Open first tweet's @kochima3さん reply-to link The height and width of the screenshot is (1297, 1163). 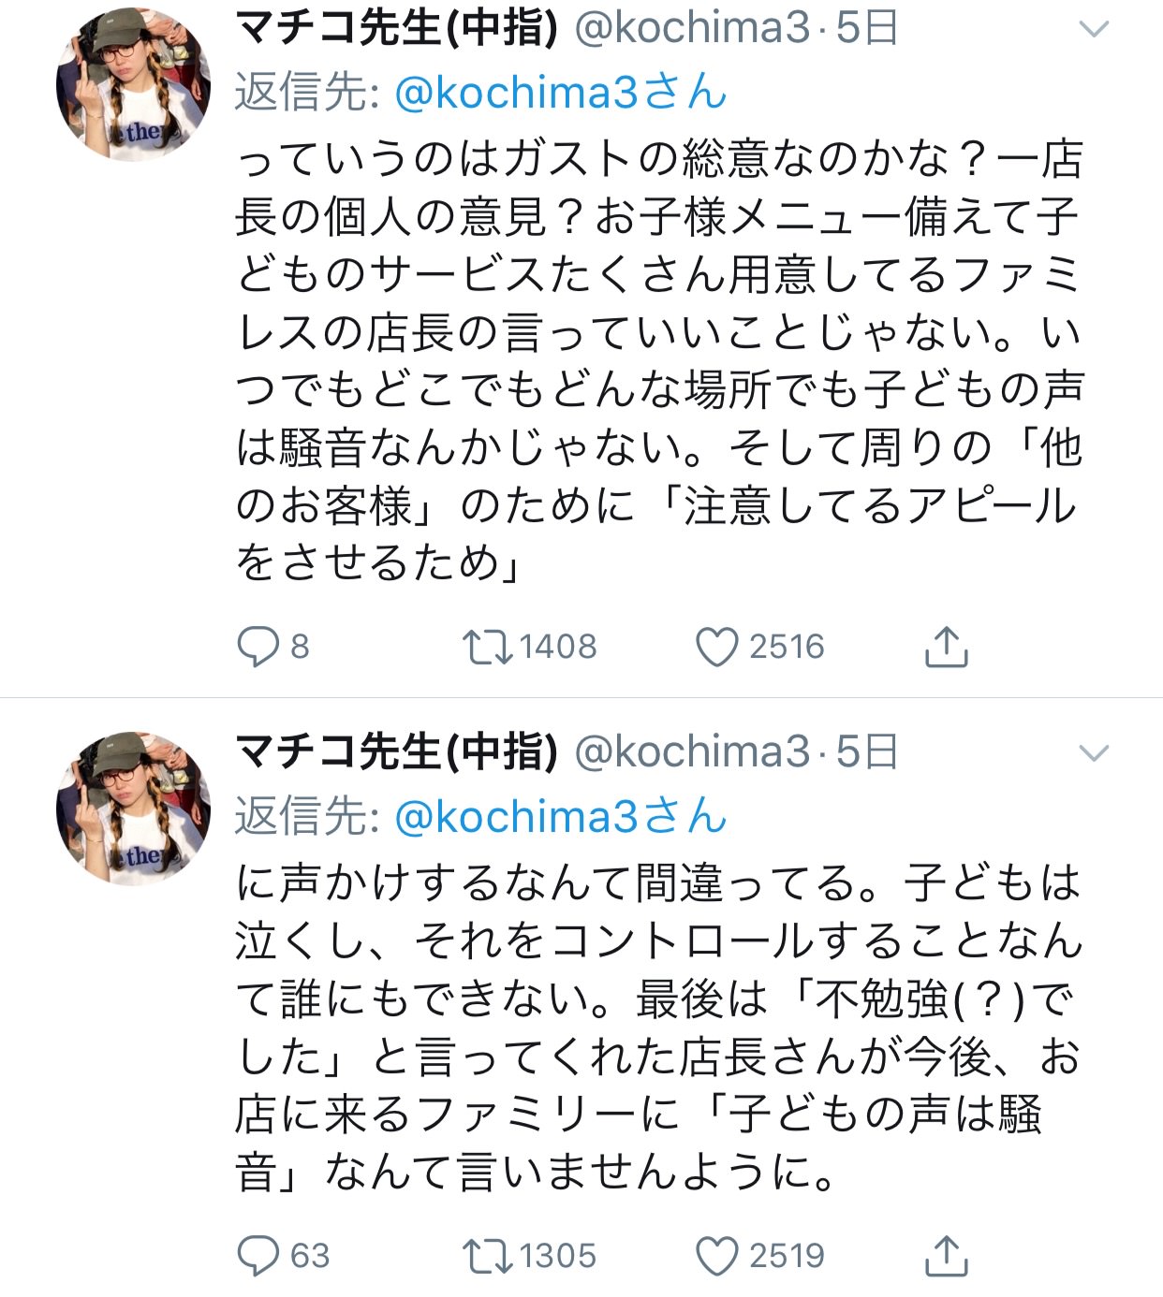561,93
